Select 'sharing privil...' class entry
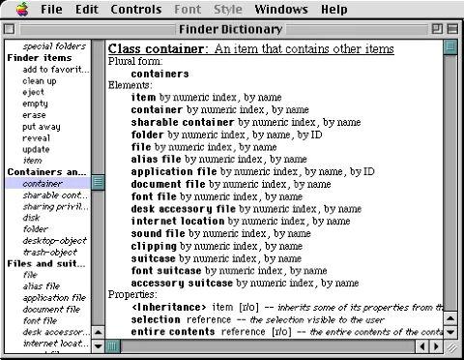 pos(55,206)
